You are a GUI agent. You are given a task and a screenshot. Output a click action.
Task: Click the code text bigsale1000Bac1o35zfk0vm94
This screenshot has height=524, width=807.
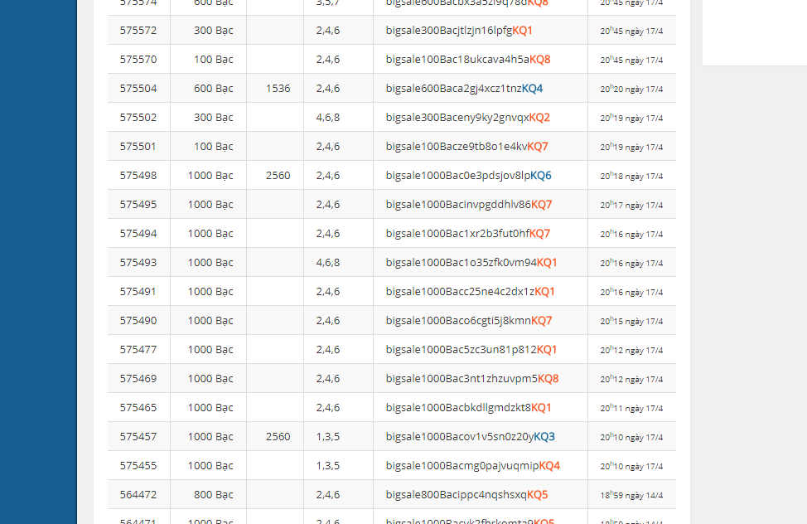pyautogui.click(x=461, y=263)
